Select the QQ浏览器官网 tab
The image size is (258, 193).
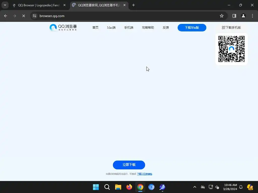99,5
